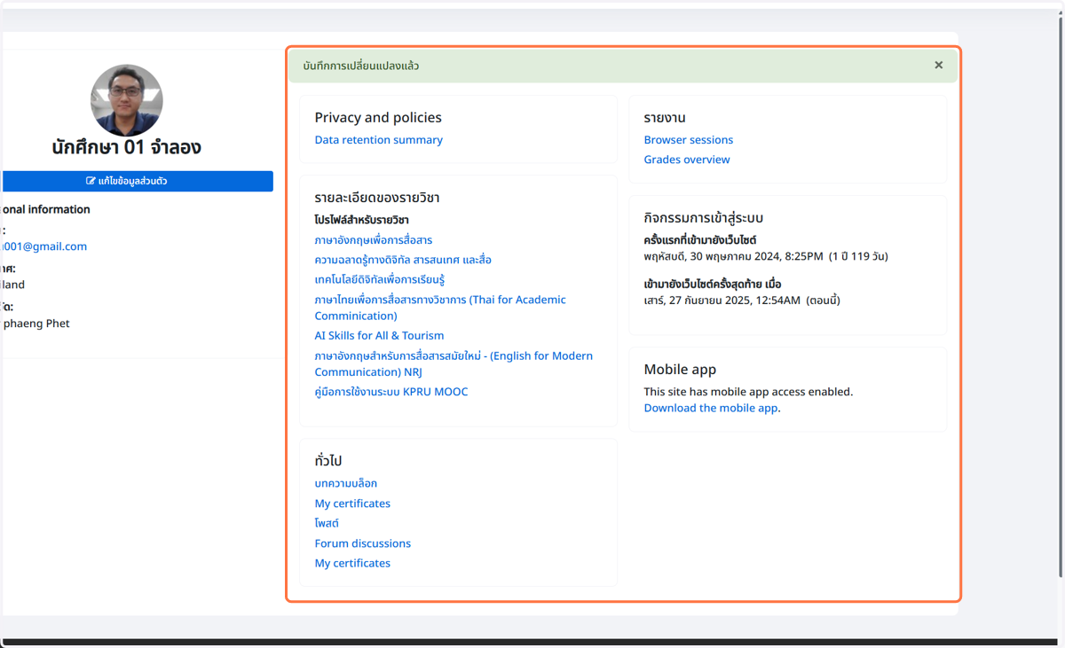
Task: Open the โพสต์ forum posts link
Action: [327, 523]
